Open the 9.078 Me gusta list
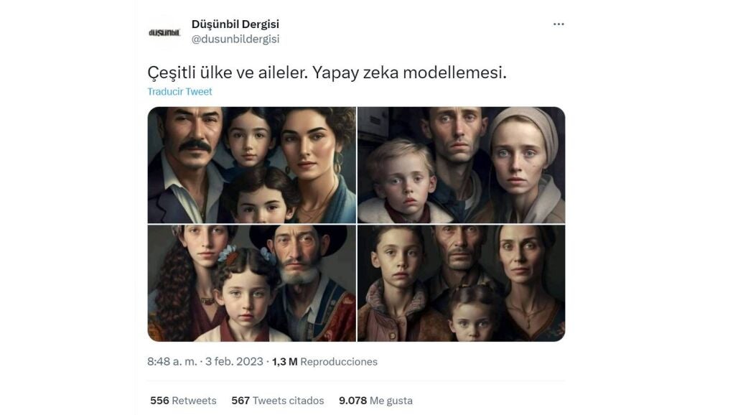738x415 pixels. [375, 401]
